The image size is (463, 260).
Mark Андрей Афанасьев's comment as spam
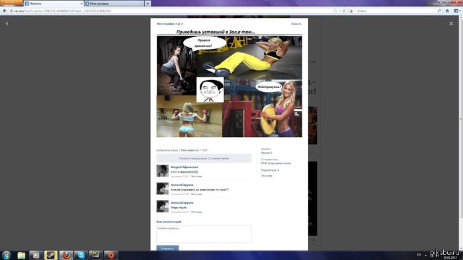196,177
